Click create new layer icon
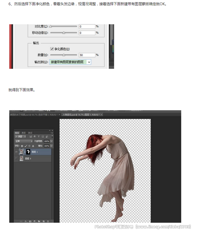The height and width of the screenshot is (232, 206). pyautogui.click(x=44, y=221)
